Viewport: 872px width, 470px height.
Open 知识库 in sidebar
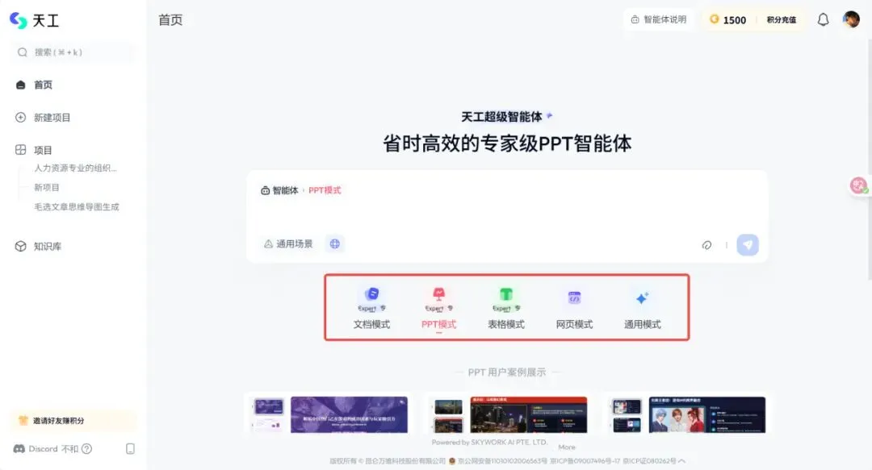pyautogui.click(x=48, y=246)
